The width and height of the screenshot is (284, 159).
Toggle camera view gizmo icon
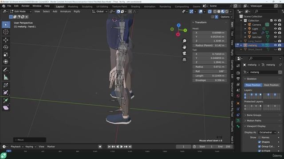coord(185,53)
